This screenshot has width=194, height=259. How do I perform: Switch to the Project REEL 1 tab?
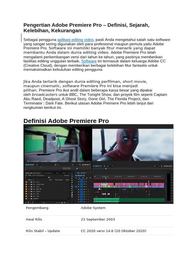[33, 173]
